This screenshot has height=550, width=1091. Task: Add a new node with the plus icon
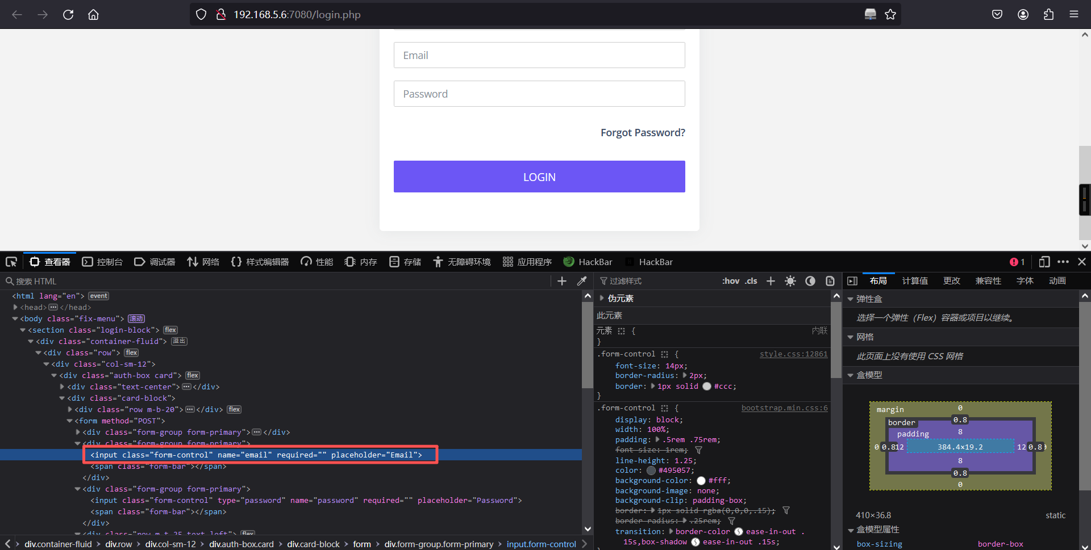[562, 281]
